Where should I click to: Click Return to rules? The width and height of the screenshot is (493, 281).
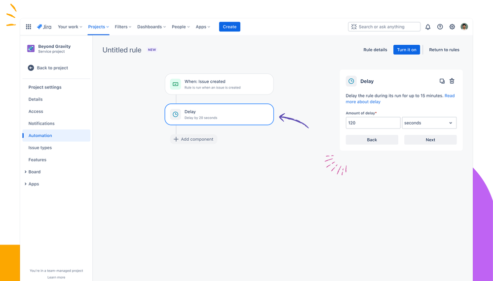click(x=444, y=50)
